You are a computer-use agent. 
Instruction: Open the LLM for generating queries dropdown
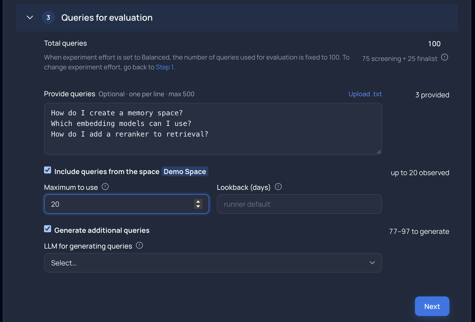[213, 263]
